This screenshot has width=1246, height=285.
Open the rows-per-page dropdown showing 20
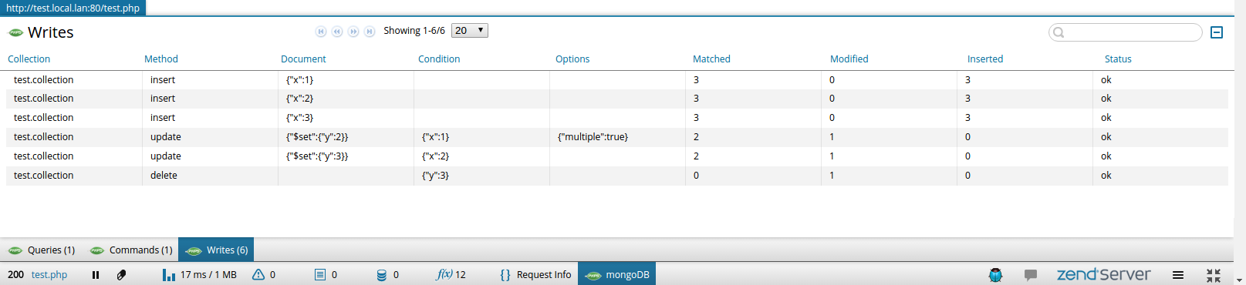(470, 31)
